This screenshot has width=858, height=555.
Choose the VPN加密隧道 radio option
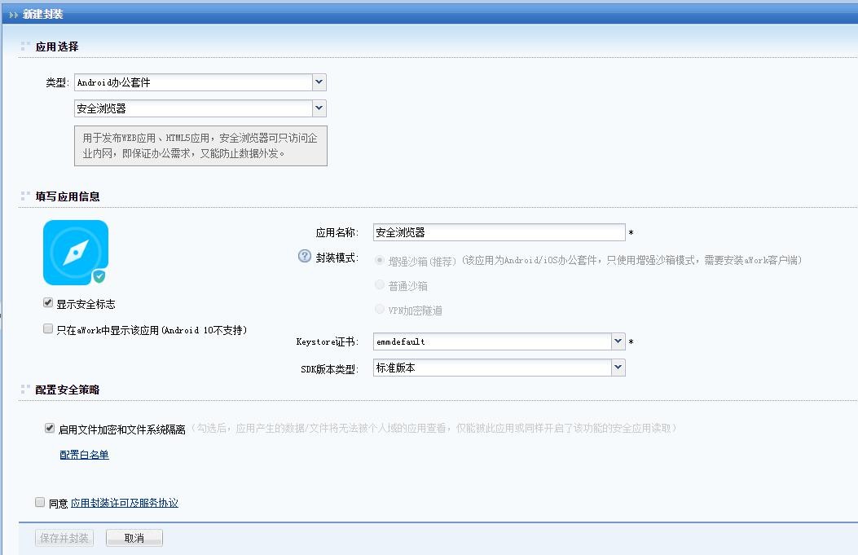click(x=380, y=310)
